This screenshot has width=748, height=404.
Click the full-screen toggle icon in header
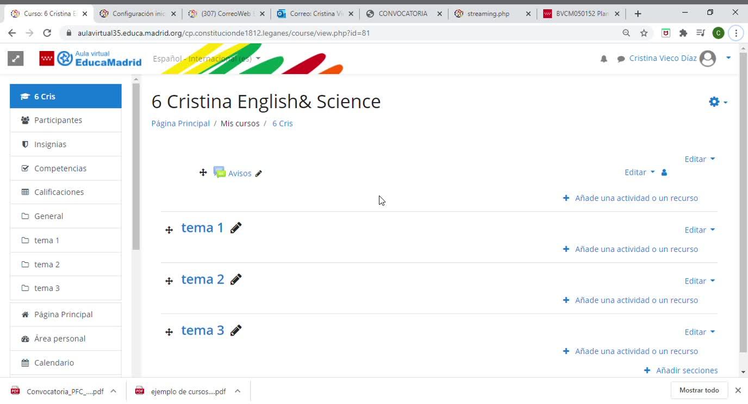16,59
